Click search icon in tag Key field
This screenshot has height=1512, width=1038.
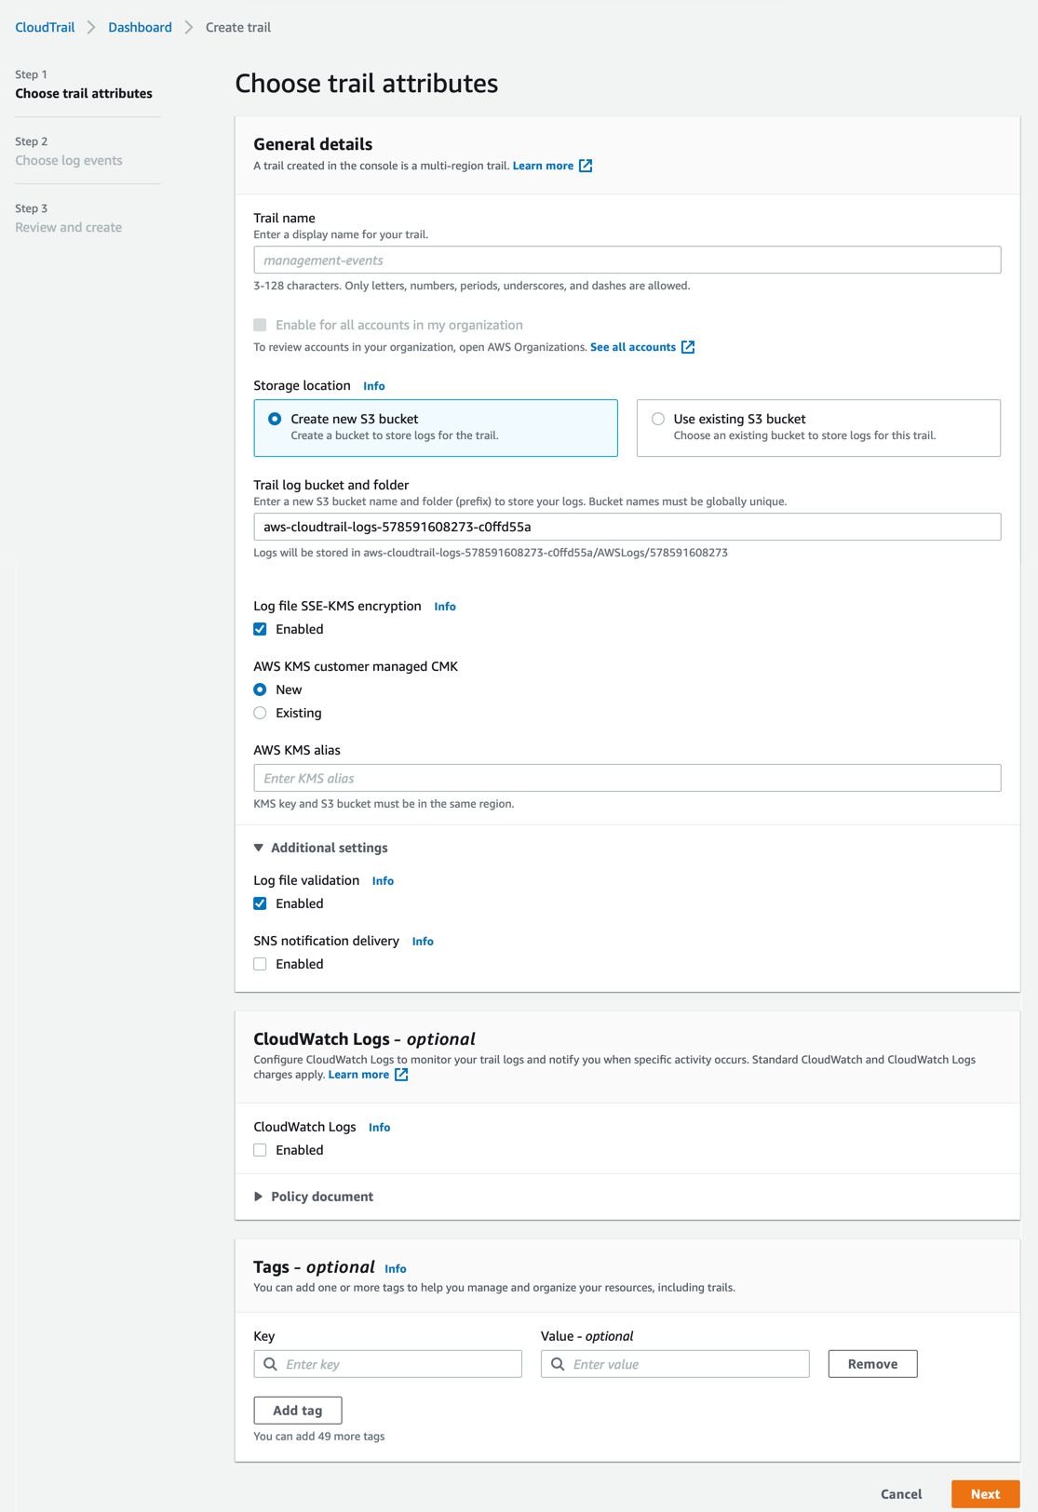coord(271,1364)
